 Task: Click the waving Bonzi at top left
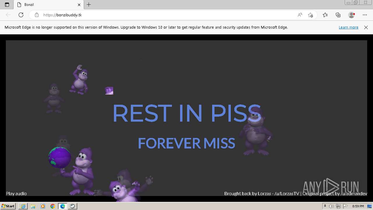79,80
